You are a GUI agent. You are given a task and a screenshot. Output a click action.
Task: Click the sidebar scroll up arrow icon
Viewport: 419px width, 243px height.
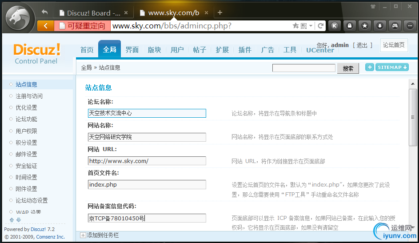(12, 220)
